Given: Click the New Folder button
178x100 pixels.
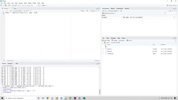Looking at the screenshot, I should [x=106, y=40].
